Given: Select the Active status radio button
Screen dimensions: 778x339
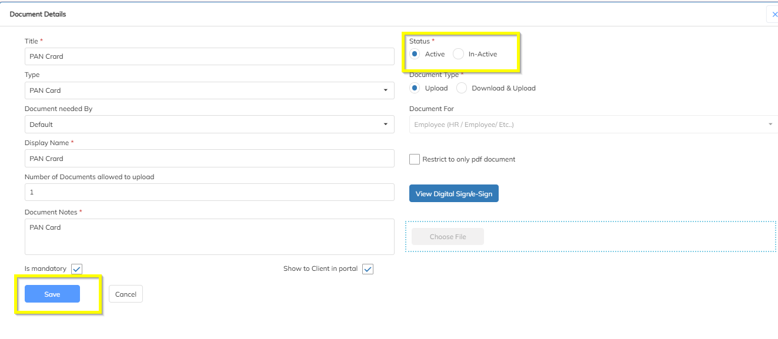Looking at the screenshot, I should (x=415, y=54).
